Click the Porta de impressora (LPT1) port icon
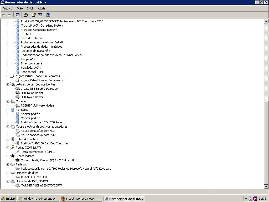The image size is (269, 202). 18,152
